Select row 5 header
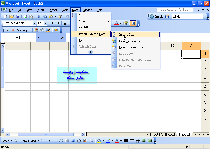Viewport: 210px width, 149px height. pyautogui.click(x=205, y=86)
